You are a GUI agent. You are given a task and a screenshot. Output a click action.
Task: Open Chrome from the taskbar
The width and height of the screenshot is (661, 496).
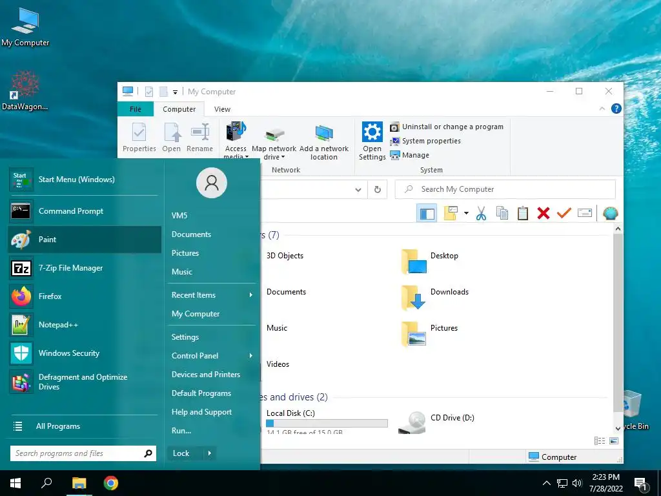point(111,483)
